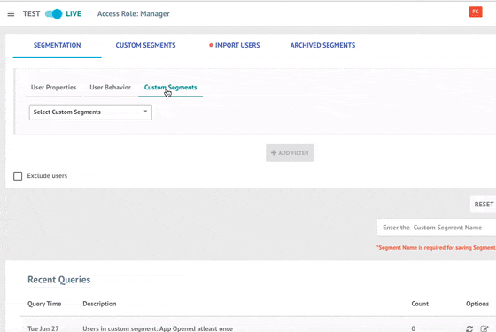This screenshot has width=496, height=332.
Task: Select the User Behavior filter tab
Action: click(110, 88)
